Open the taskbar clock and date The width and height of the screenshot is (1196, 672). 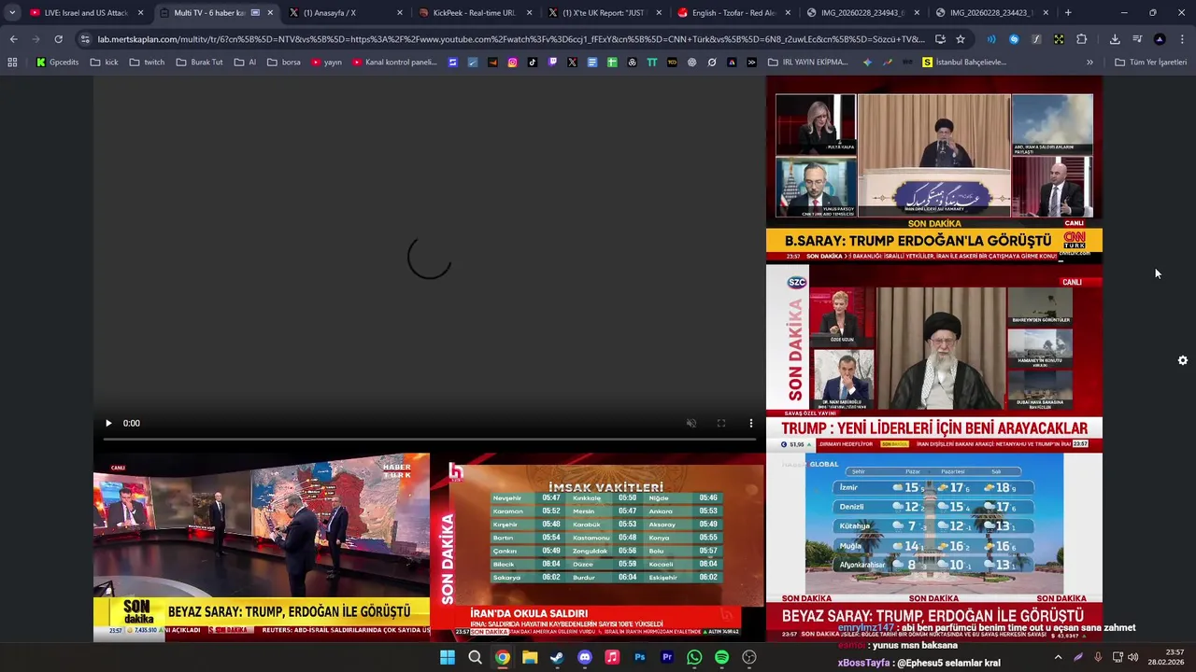(x=1168, y=657)
